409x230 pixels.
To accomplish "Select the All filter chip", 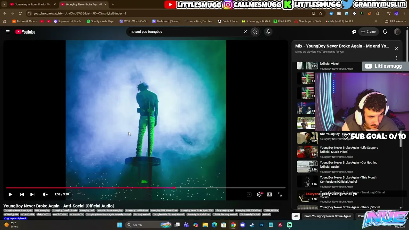I will pyautogui.click(x=296, y=216).
